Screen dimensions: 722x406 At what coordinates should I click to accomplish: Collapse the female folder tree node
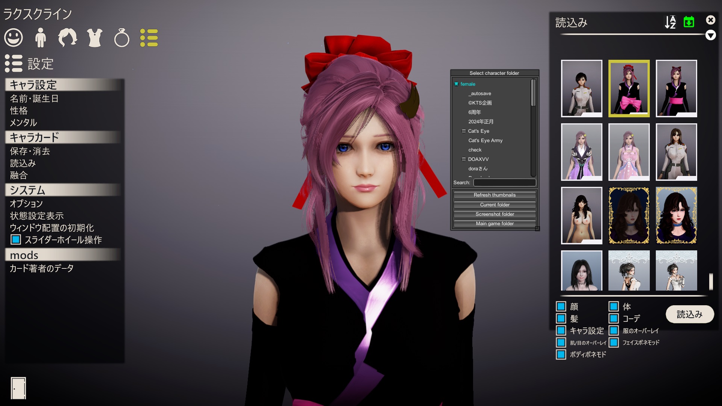click(456, 84)
